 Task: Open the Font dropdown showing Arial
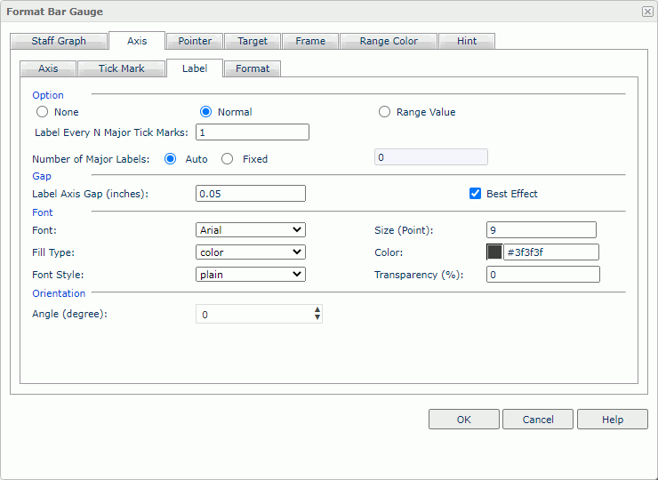click(x=250, y=230)
